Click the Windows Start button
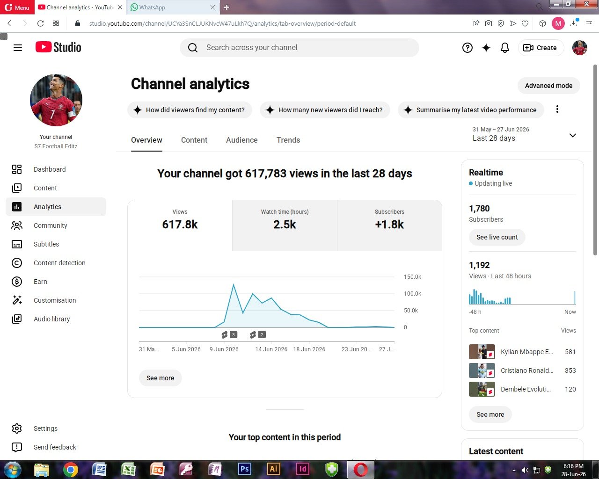 (x=13, y=469)
